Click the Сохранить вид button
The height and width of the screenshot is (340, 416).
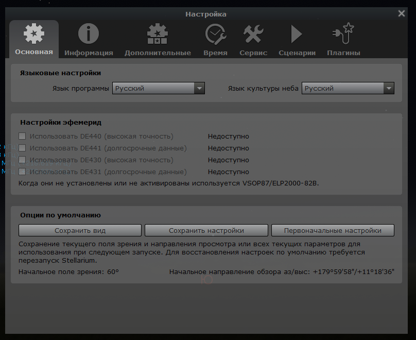pos(80,230)
